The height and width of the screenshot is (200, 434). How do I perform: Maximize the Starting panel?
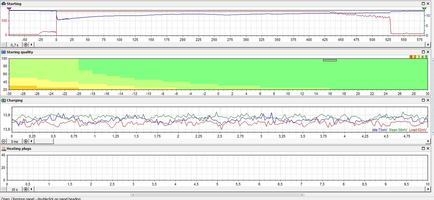423,4
